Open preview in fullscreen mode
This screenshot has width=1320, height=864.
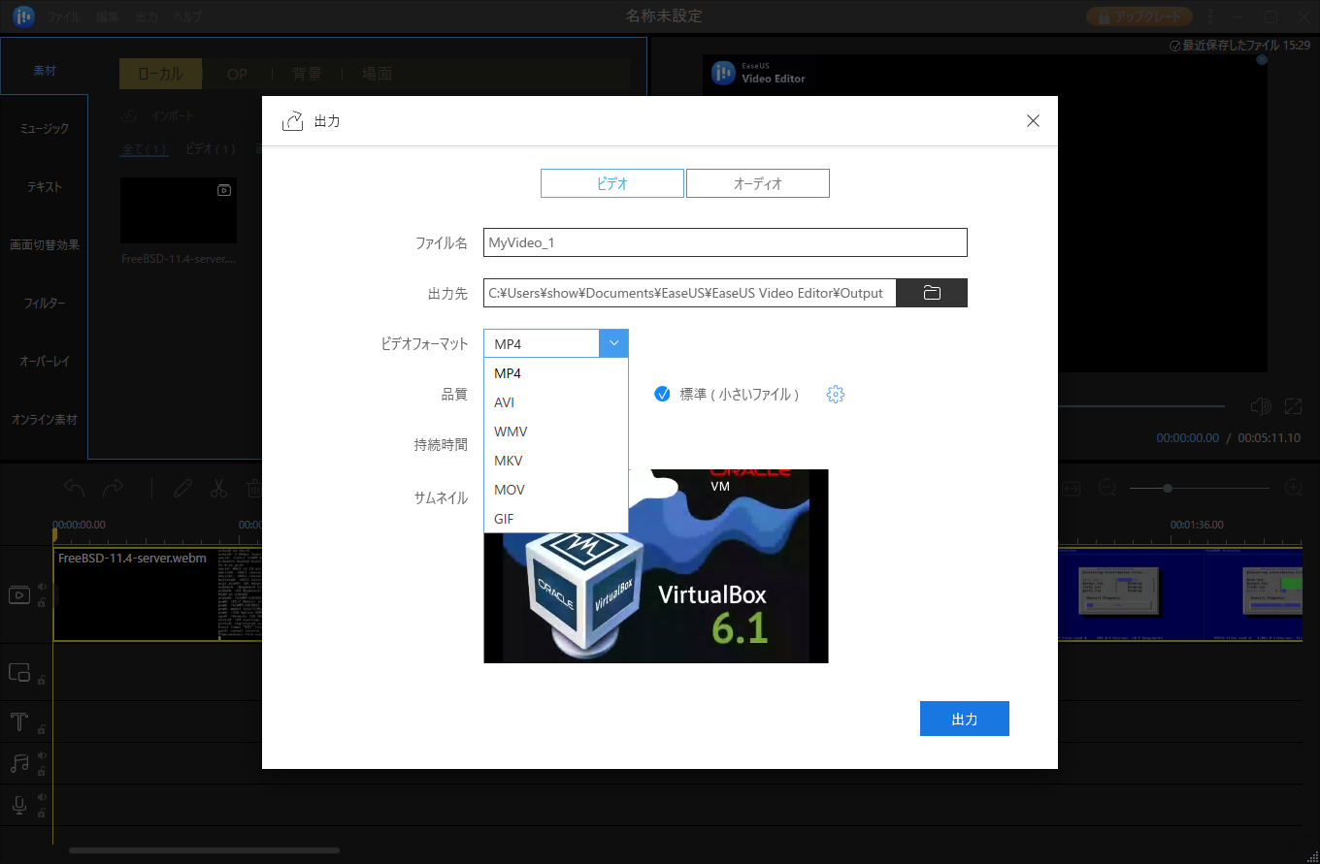(x=1293, y=406)
